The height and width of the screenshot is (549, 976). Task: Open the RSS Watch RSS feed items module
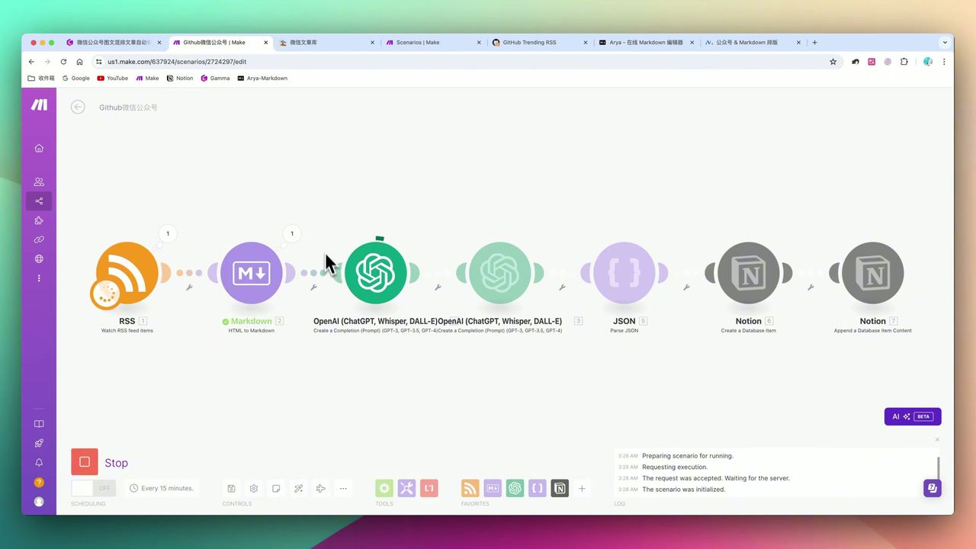tap(127, 273)
